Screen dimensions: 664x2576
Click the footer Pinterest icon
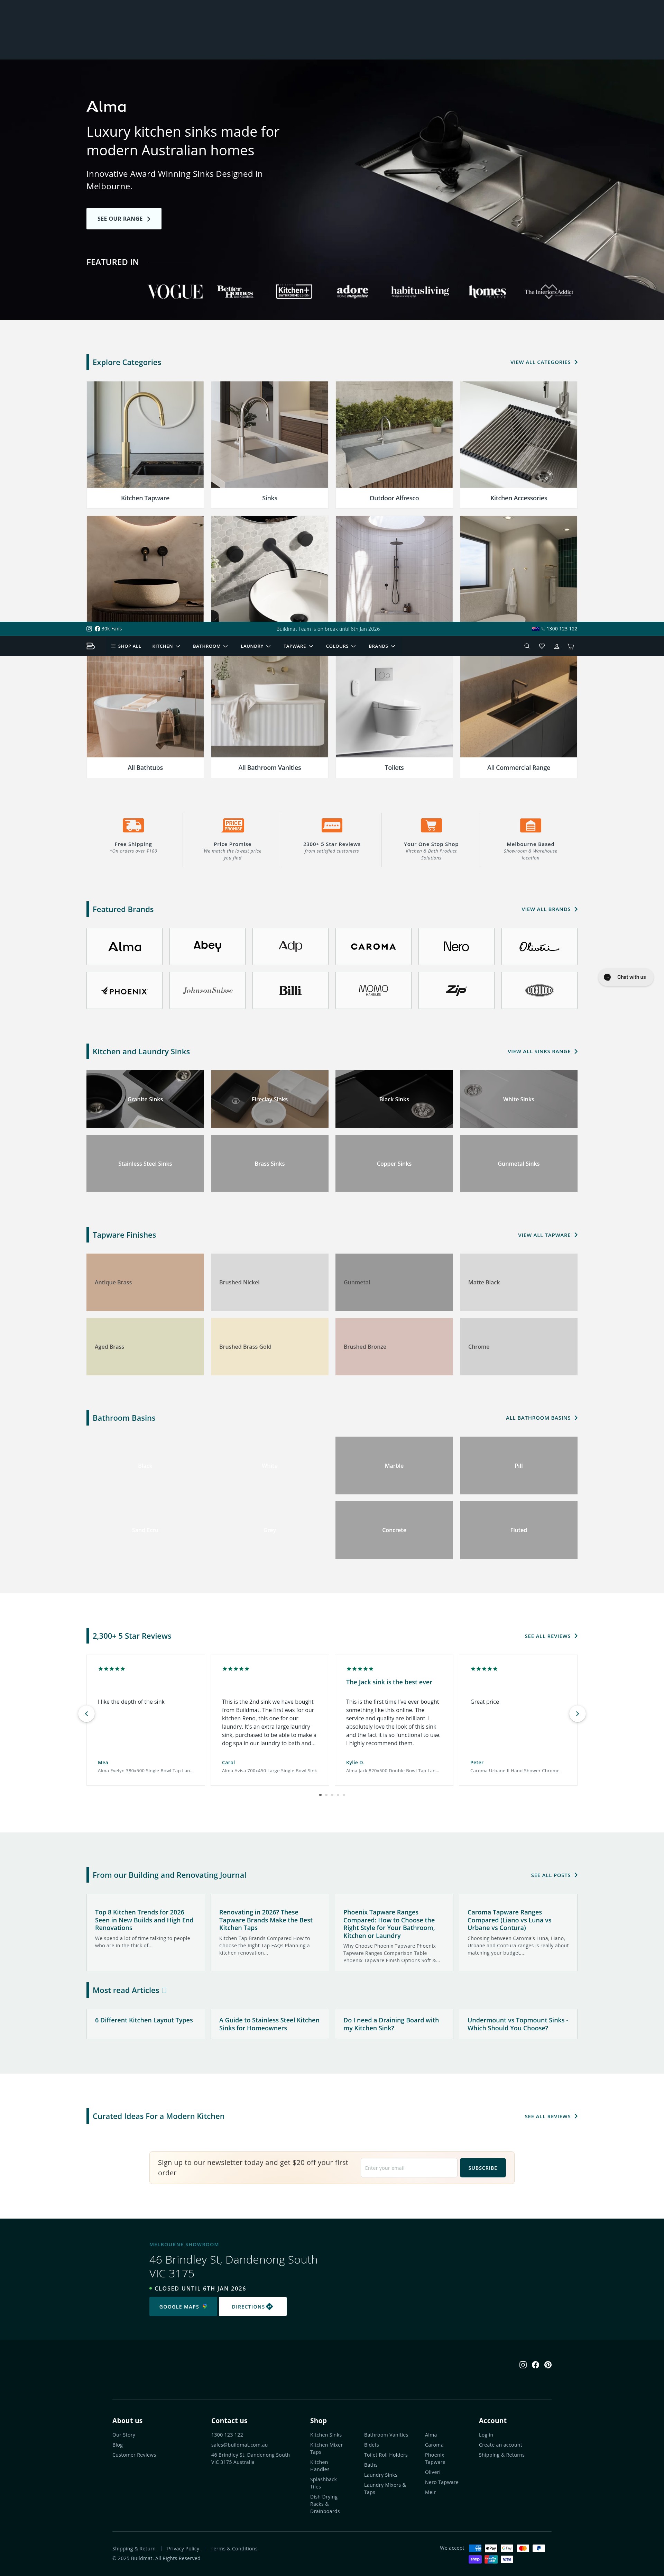click(x=548, y=2365)
